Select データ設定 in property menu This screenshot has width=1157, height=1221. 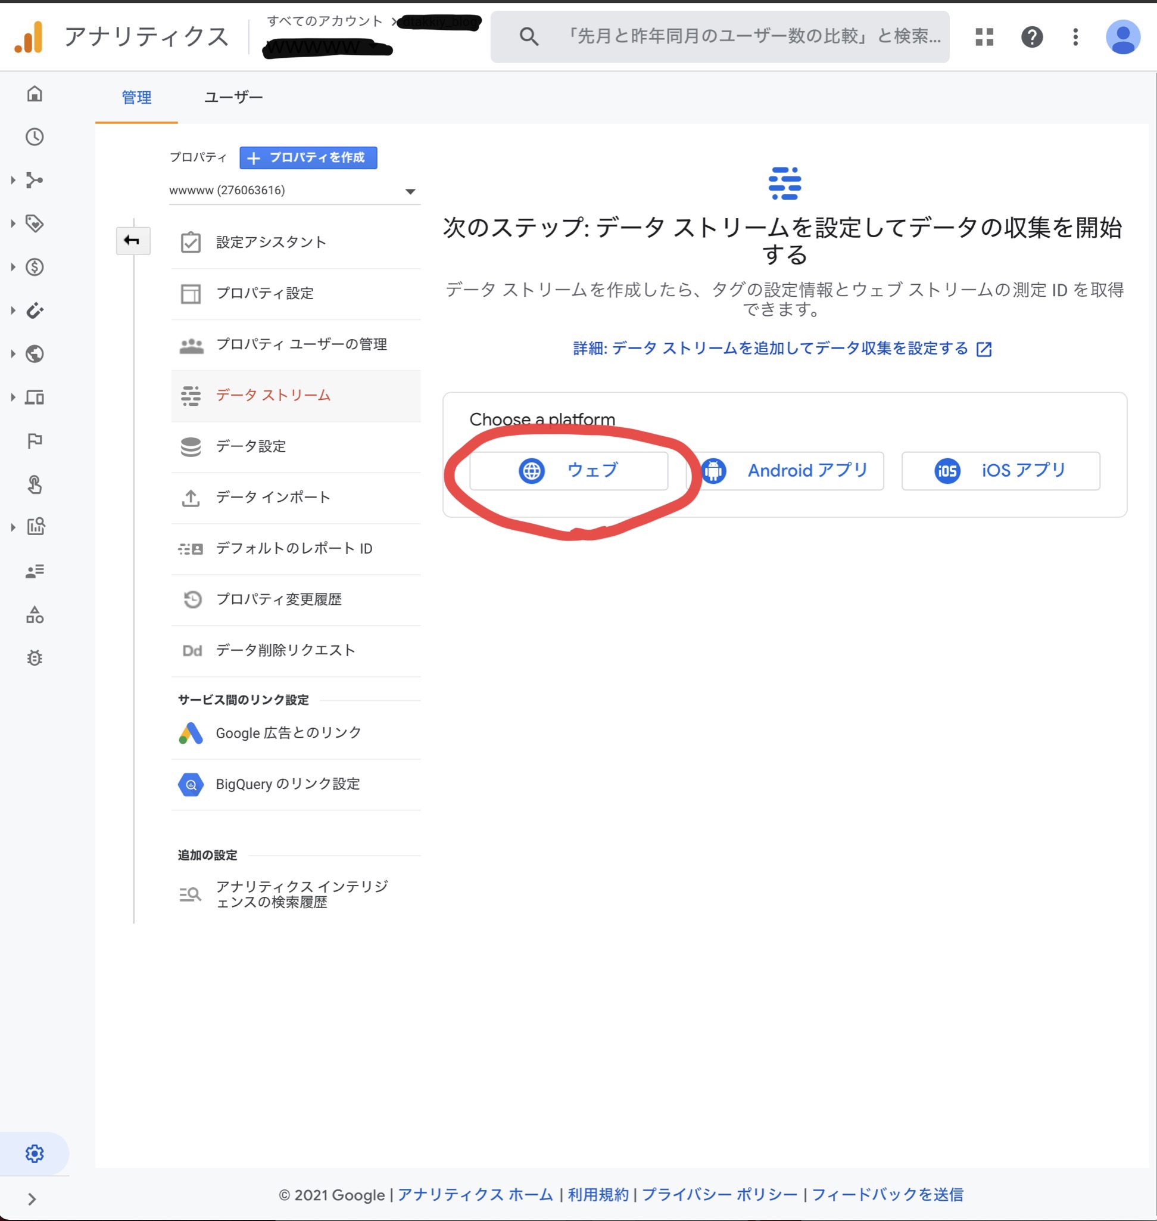tap(250, 446)
